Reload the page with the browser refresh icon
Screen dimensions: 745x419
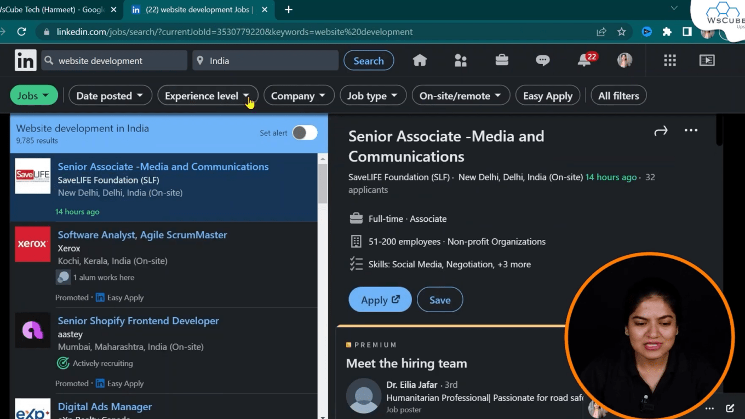pos(21,32)
